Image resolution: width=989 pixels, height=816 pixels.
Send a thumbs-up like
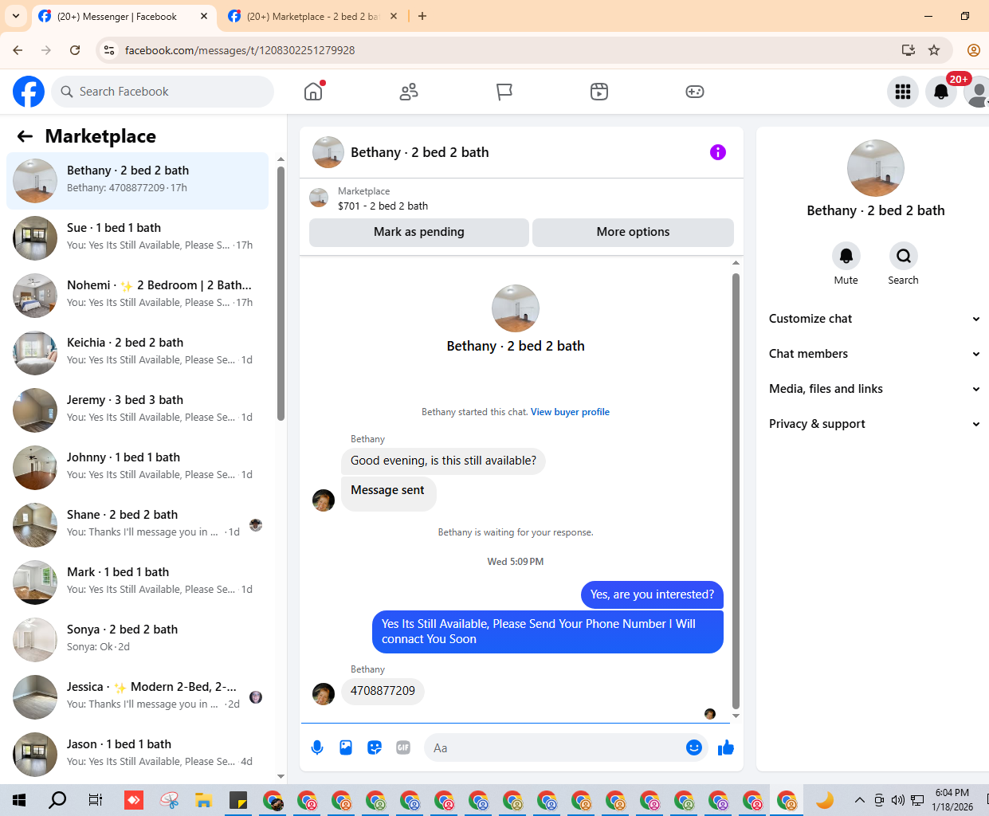726,747
